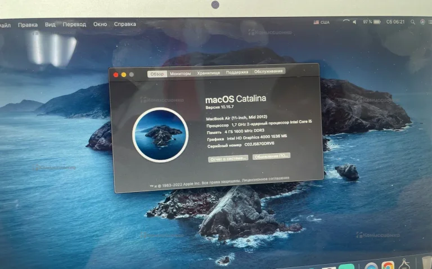Close the About This Mac window
The width and height of the screenshot is (432, 269).
116,75
